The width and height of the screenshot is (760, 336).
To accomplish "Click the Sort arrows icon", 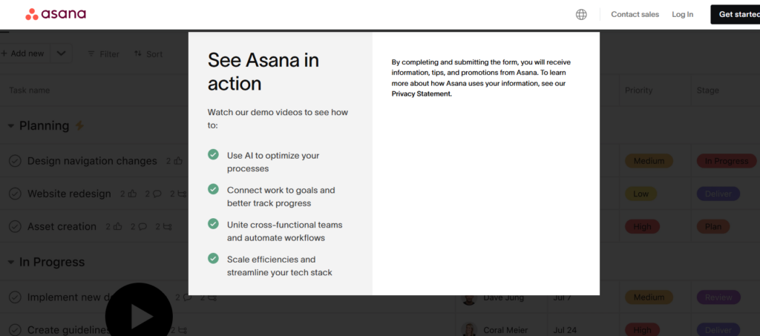I will pos(138,54).
